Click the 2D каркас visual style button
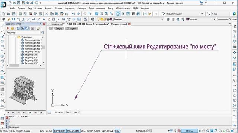Image resolution: width=238 pixels, height=133 pixels. coord(71,28)
